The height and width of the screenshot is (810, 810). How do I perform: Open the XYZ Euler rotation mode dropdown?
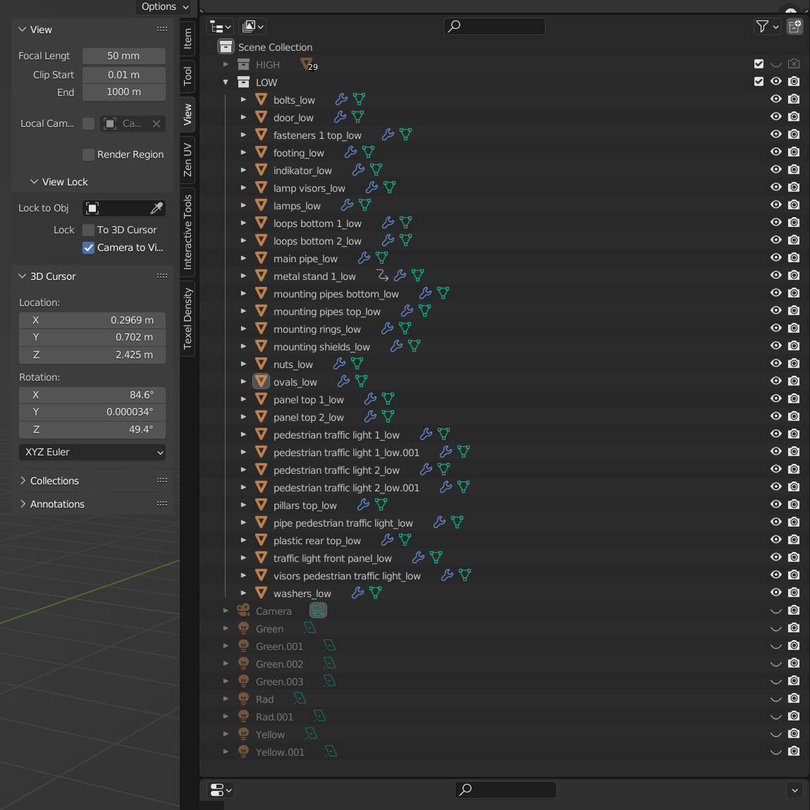(x=92, y=452)
